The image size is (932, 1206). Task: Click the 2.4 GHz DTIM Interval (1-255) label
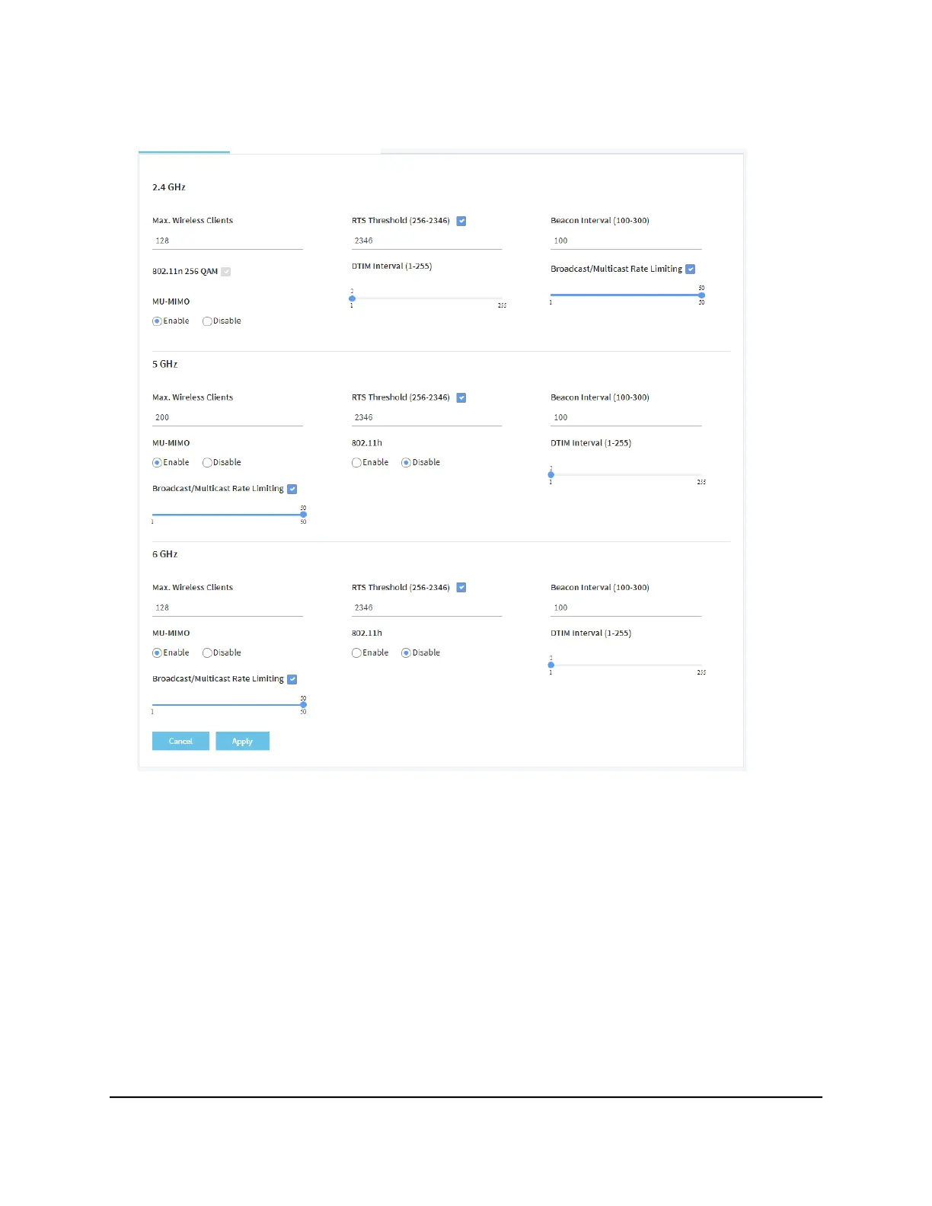(391, 266)
